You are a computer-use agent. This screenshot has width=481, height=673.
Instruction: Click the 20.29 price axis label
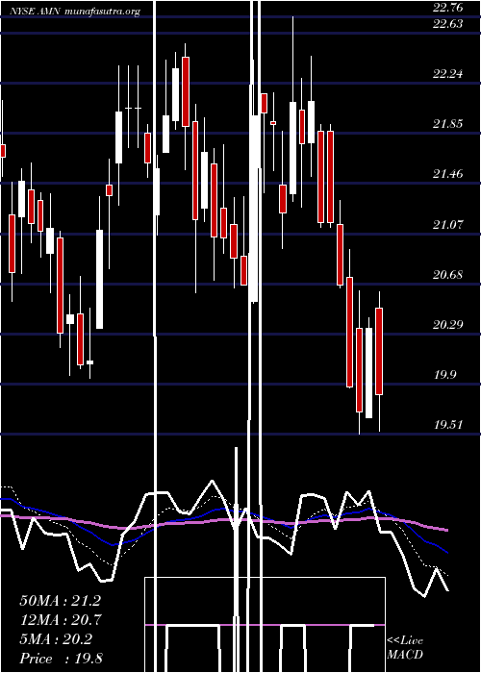[448, 325]
